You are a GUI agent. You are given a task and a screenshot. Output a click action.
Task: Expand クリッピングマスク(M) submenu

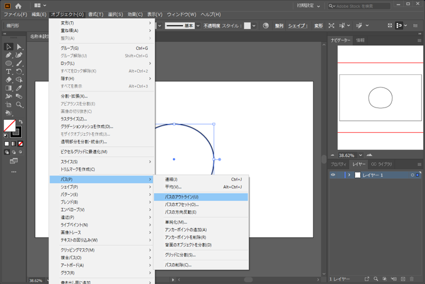(102, 250)
